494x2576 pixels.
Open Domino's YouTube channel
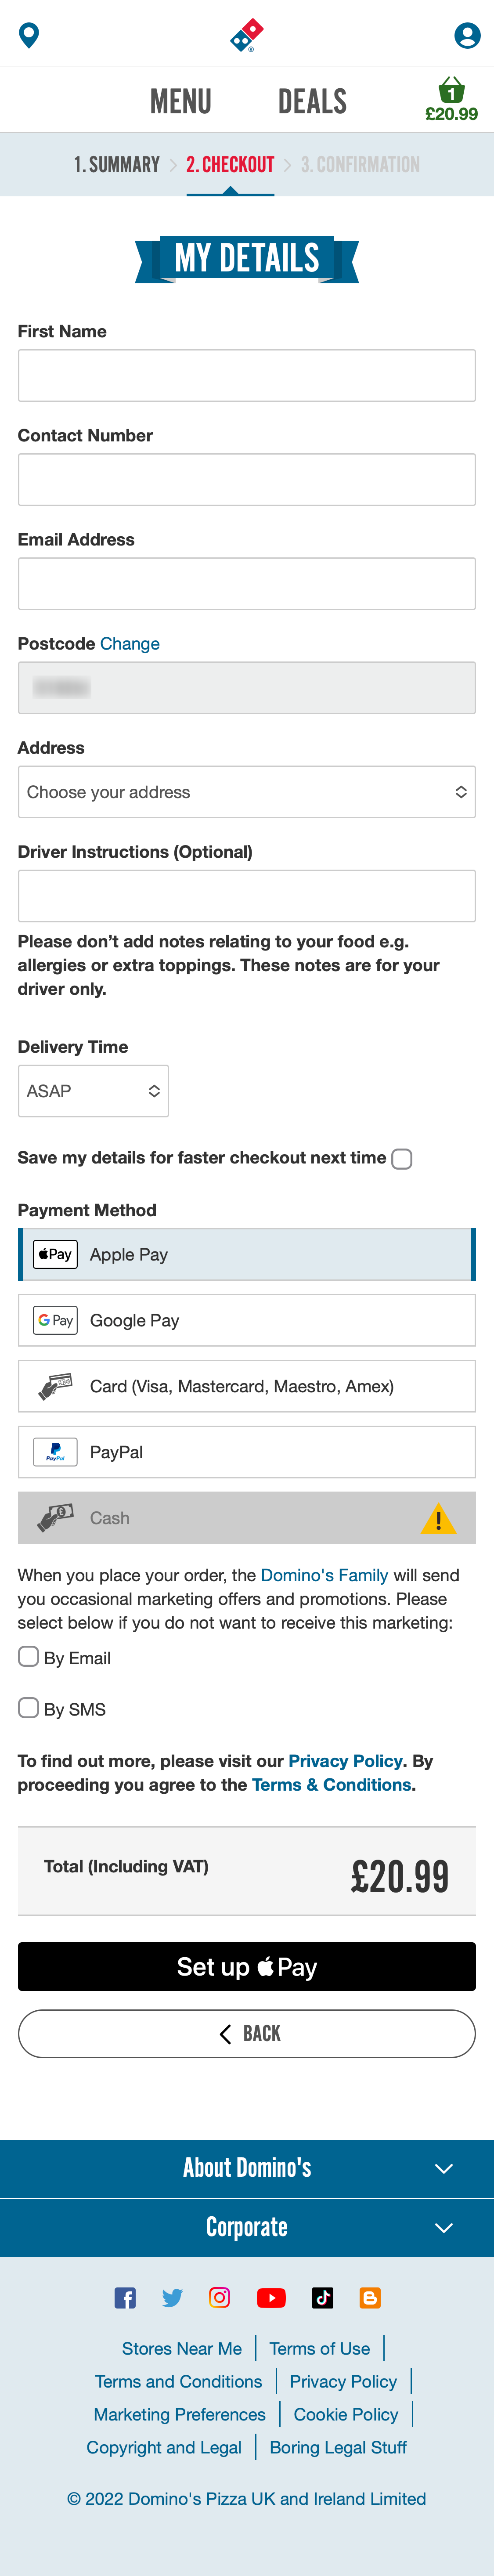click(x=271, y=2297)
